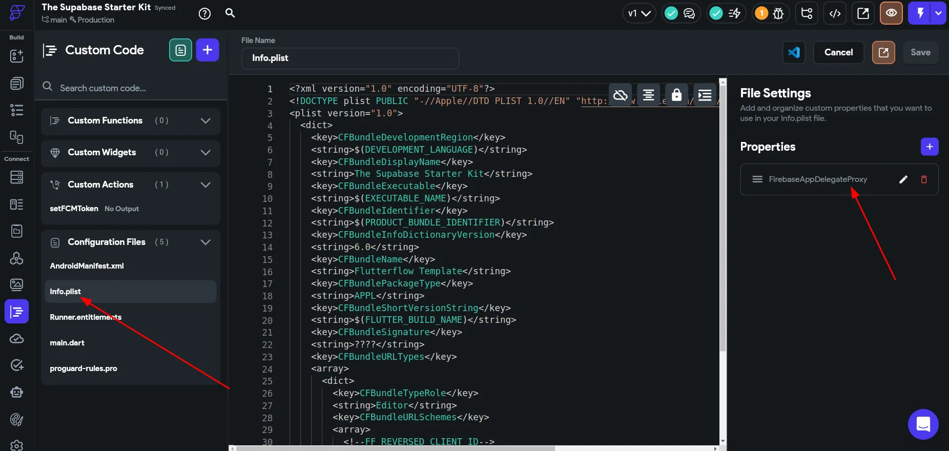The width and height of the screenshot is (949, 451).
Task: Click the help question mark icon
Action: coord(204,14)
